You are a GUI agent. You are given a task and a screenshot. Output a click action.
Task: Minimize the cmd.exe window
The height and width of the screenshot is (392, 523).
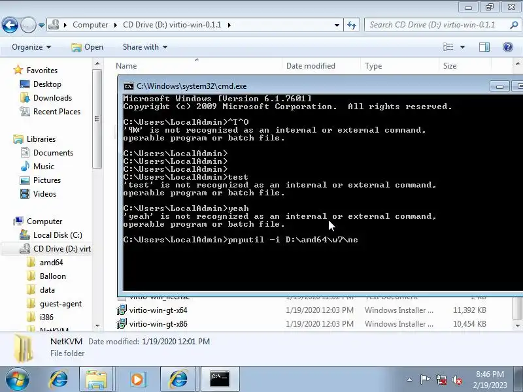(x=499, y=86)
